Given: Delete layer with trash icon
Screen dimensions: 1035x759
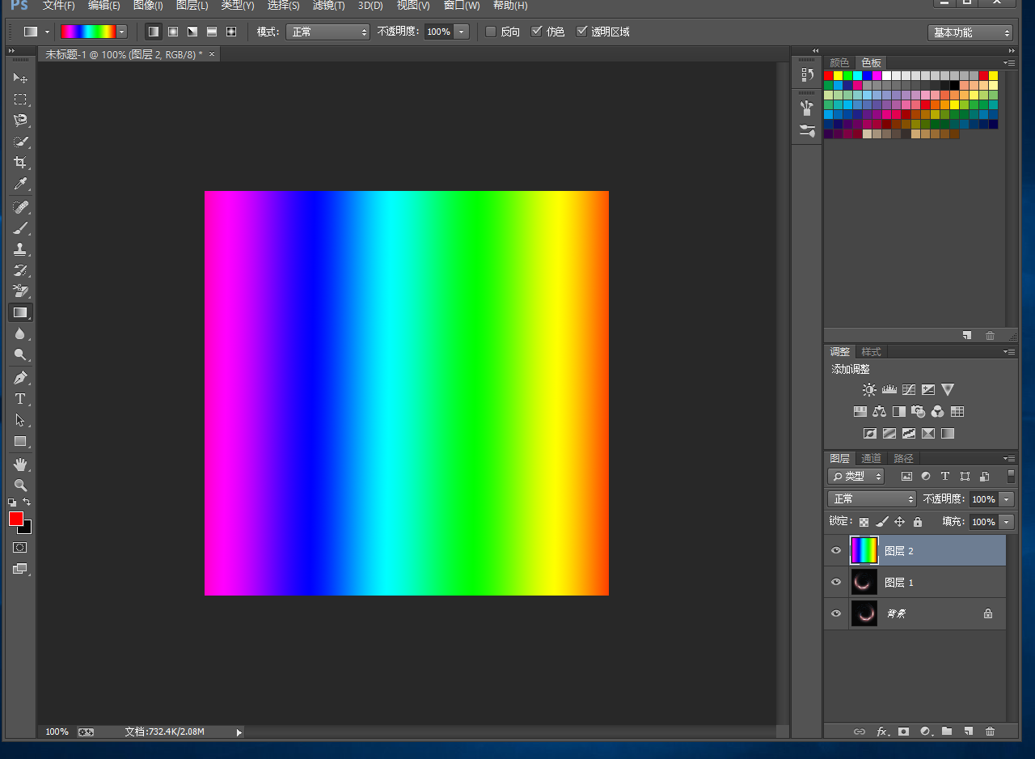Looking at the screenshot, I should [990, 731].
